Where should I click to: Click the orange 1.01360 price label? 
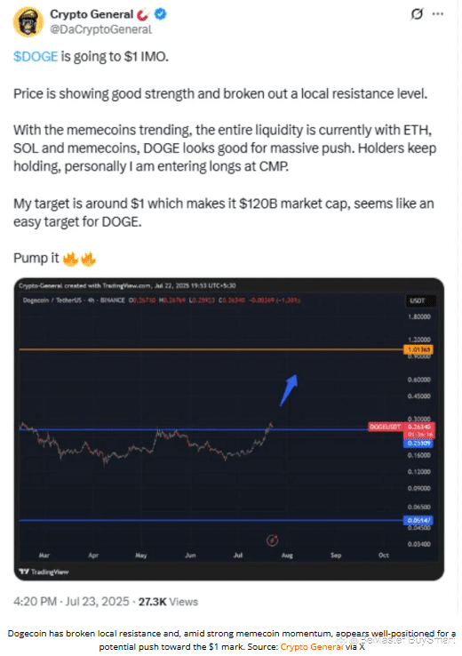point(418,349)
